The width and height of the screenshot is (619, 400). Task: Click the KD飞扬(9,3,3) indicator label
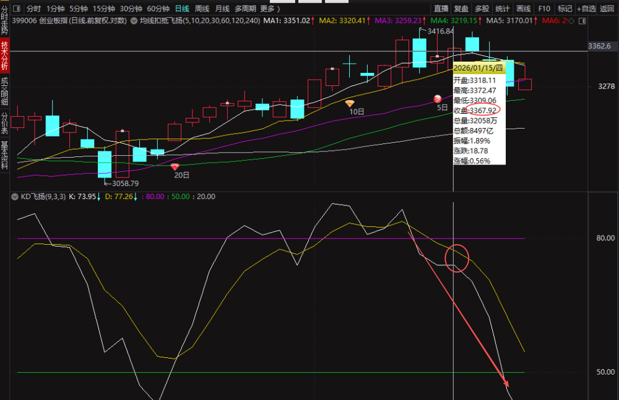(x=43, y=197)
